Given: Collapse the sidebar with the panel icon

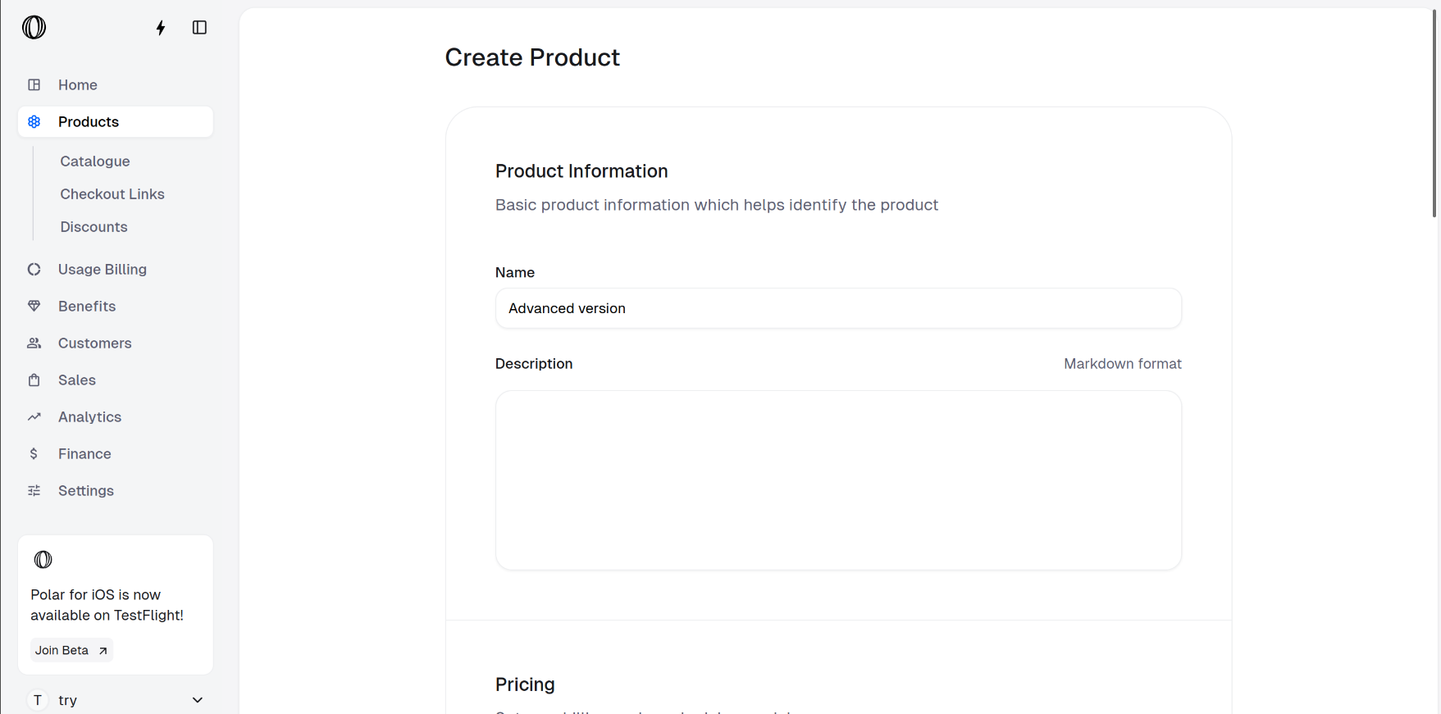Looking at the screenshot, I should coord(199,28).
